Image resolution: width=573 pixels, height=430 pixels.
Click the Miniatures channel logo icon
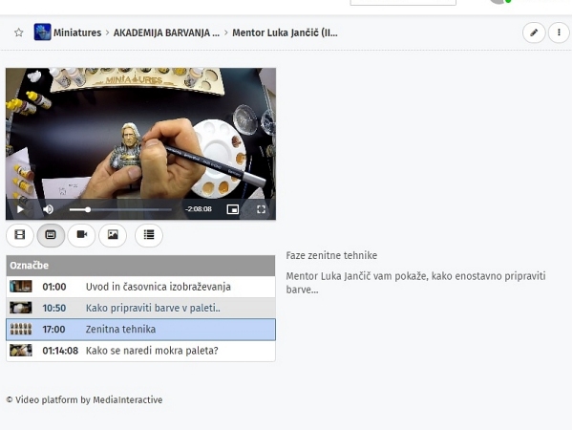[x=42, y=32]
